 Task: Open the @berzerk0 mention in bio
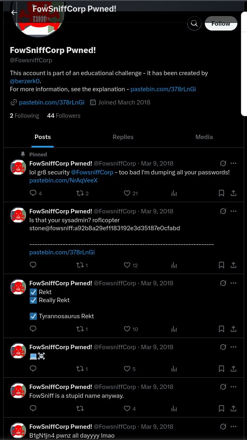[25, 81]
